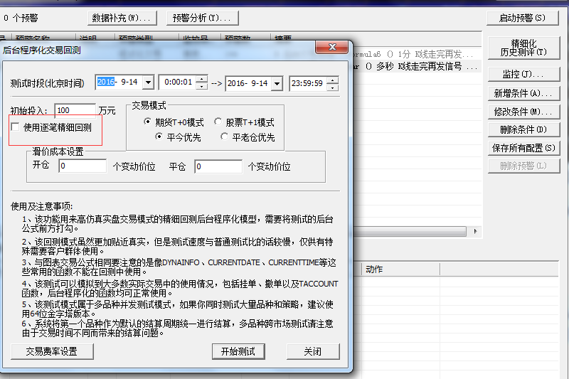
Task: Pick the 平老仓优先 radio option
Action: [x=225, y=137]
